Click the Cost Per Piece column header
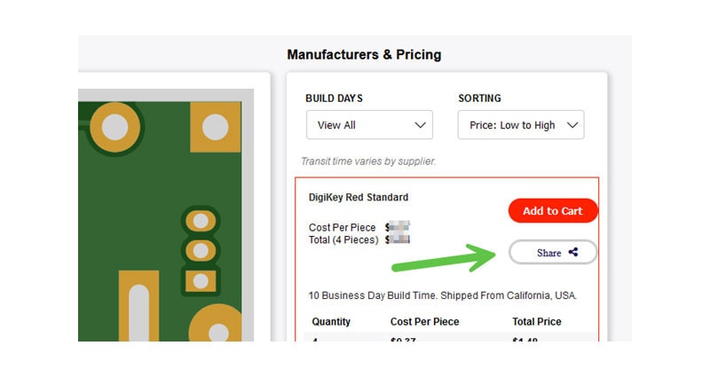The height and width of the screenshot is (377, 710). tap(424, 322)
